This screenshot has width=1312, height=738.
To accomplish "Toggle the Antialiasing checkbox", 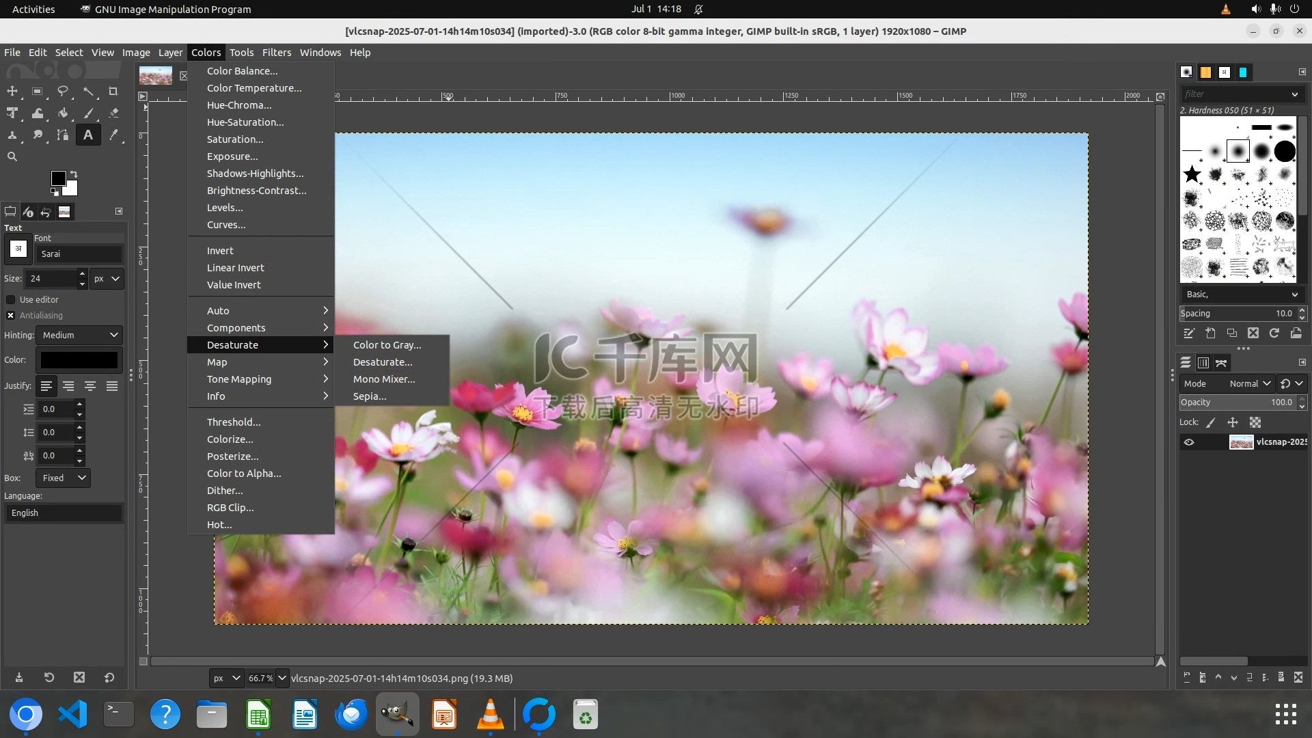I will point(11,315).
